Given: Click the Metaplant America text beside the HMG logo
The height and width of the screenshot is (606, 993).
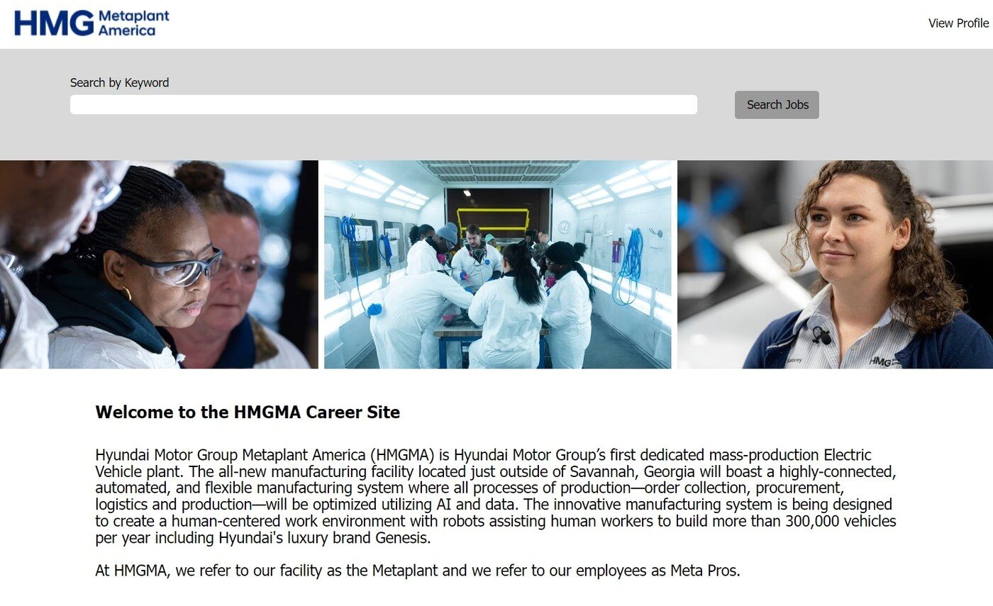Looking at the screenshot, I should pyautogui.click(x=133, y=23).
